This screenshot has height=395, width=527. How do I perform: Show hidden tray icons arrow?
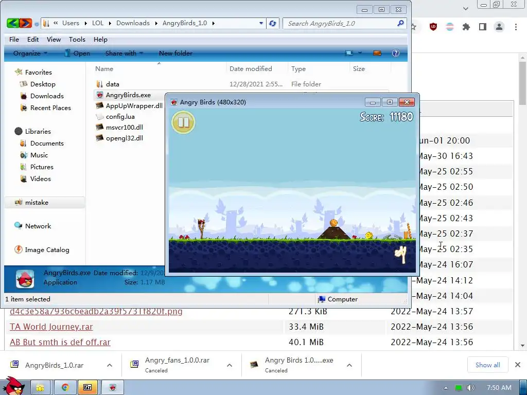tap(446, 388)
